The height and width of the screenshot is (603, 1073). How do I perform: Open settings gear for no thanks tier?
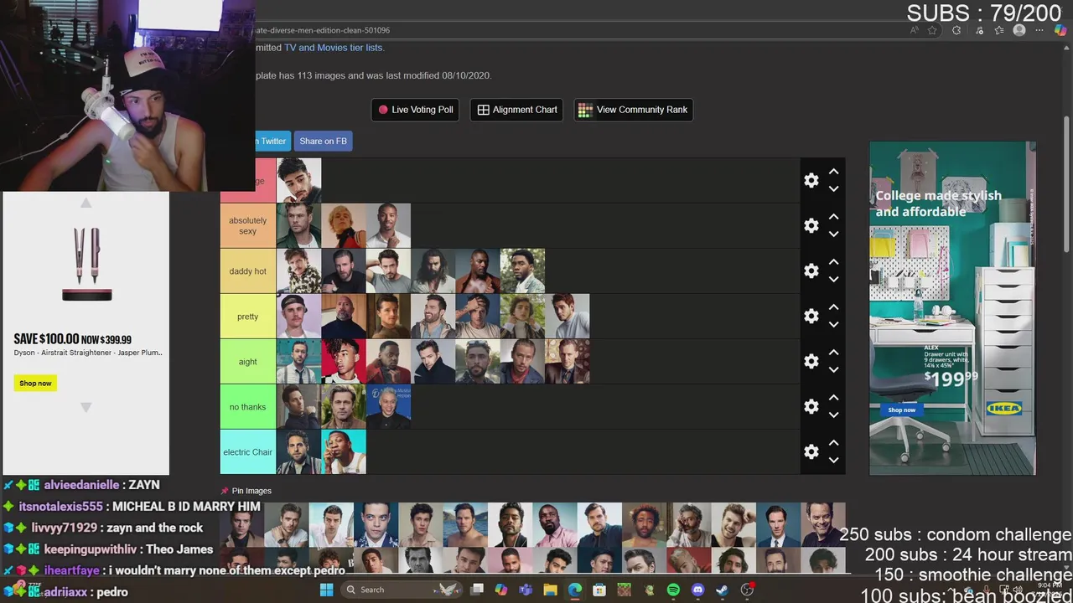[811, 407]
